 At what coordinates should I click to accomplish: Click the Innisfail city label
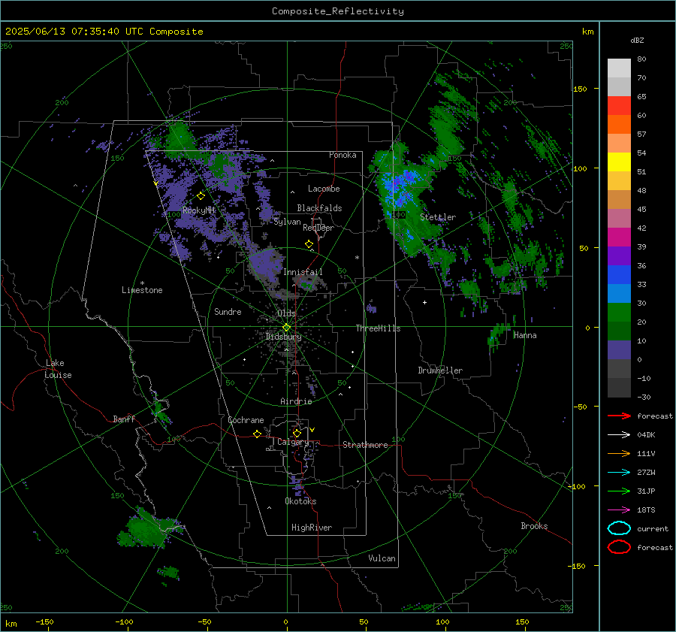click(303, 272)
